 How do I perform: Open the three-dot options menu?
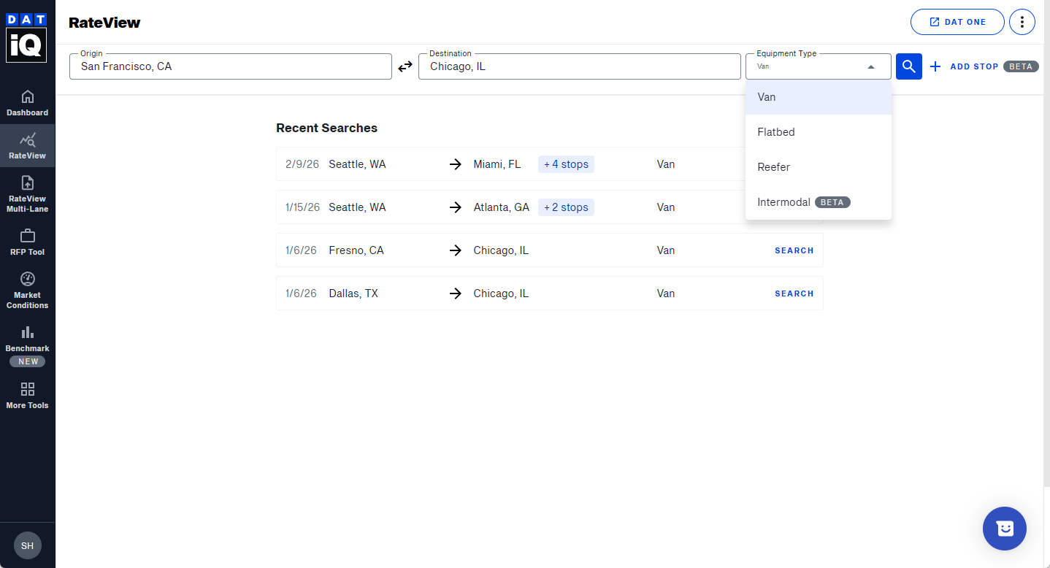tap(1022, 22)
